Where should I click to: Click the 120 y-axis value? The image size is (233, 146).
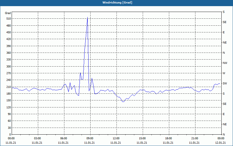point(9,107)
